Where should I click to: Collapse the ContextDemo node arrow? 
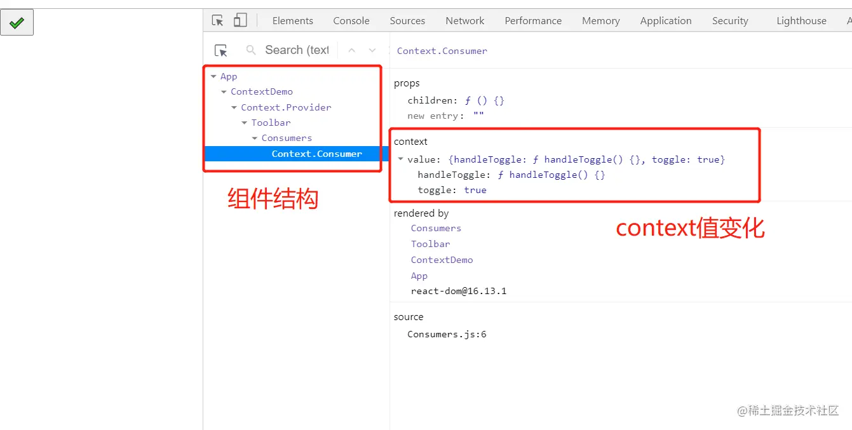coord(224,92)
